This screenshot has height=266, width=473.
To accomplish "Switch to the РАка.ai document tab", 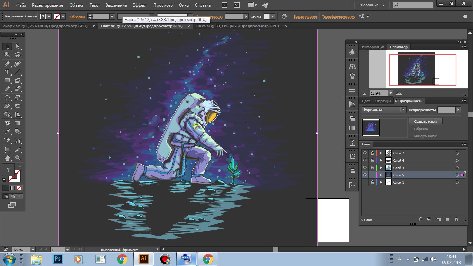I will (238, 26).
